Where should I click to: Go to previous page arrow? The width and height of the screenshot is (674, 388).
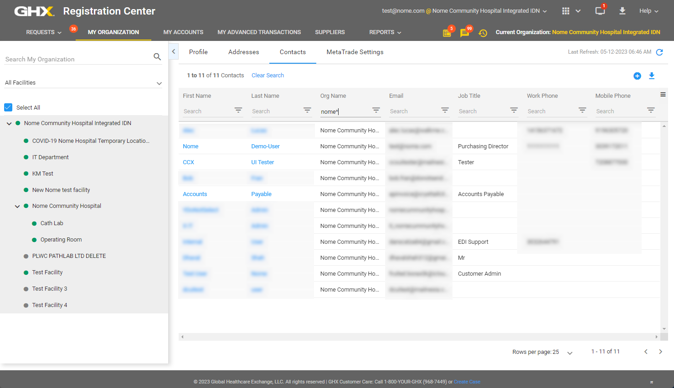pos(646,352)
